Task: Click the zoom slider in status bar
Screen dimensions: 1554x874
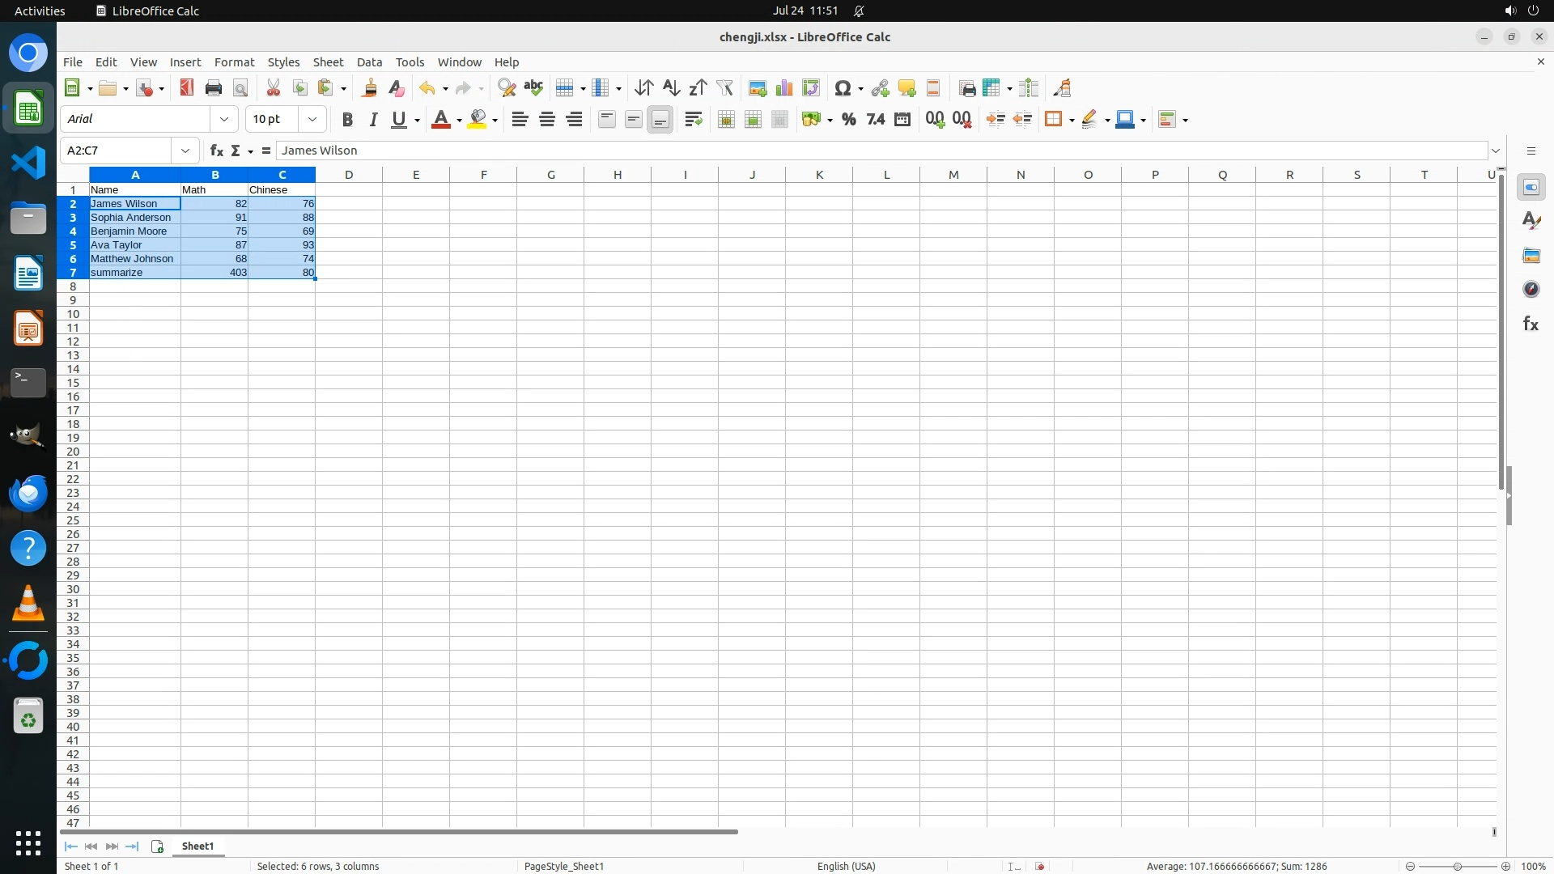Action: (x=1457, y=866)
